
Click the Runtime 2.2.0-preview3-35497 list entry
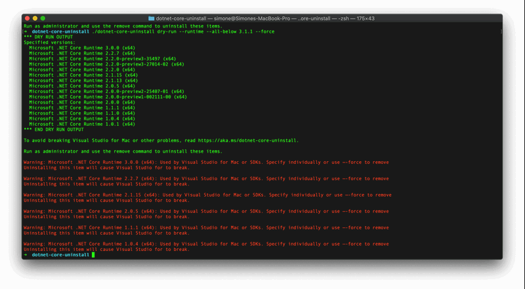[x=102, y=59]
